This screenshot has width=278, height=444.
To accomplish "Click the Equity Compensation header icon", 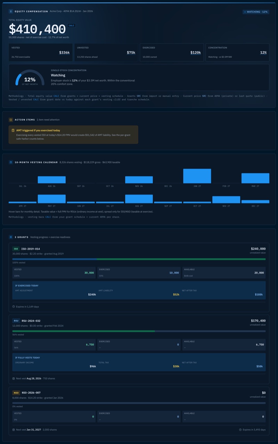I will [x=11, y=11].
